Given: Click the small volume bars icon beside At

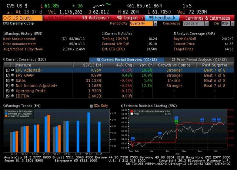Looking at the screenshot, I should point(10,13).
